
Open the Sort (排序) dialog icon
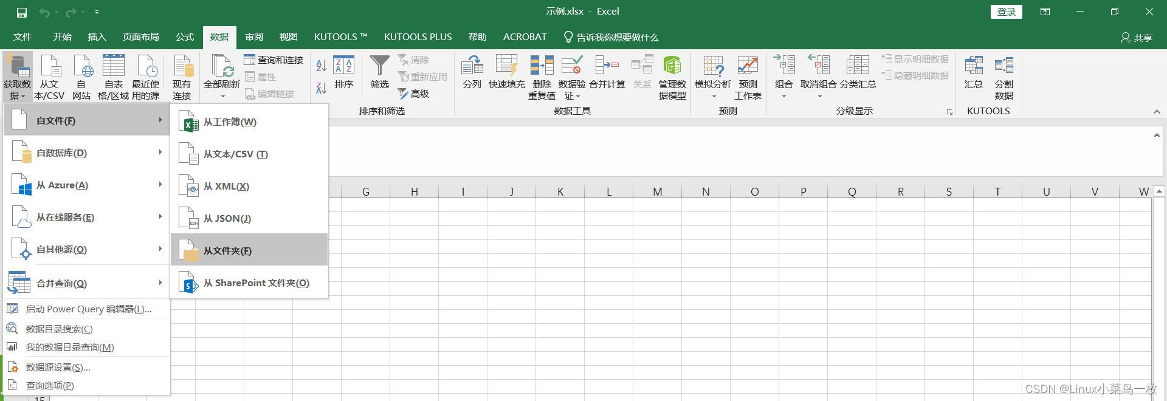(344, 72)
